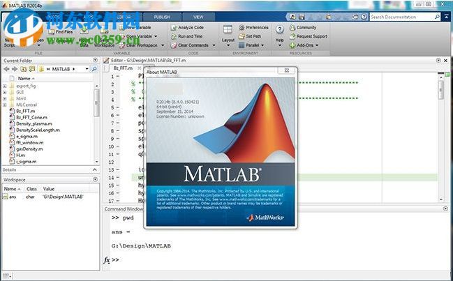The height and width of the screenshot is (281, 453).
Task: Expand the Details panel
Action: pyautogui.click(x=95, y=169)
